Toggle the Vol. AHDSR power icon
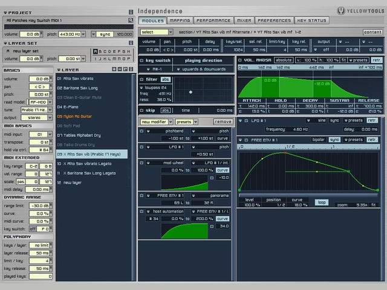 click(239, 60)
